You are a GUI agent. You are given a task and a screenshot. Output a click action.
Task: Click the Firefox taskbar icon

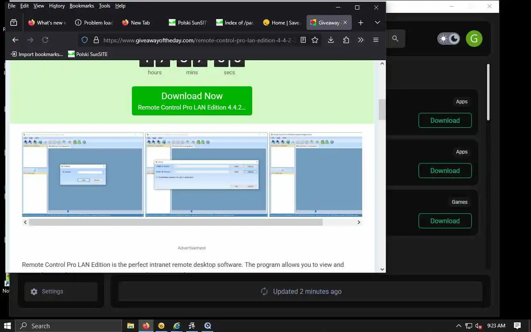coord(146,326)
